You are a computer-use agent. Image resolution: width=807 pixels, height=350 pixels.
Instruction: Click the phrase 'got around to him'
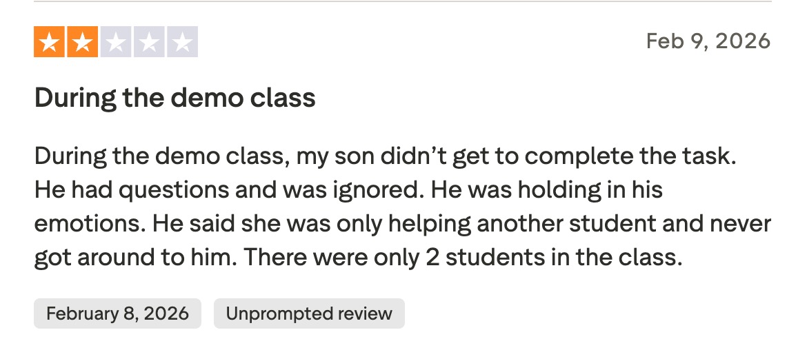134,257
